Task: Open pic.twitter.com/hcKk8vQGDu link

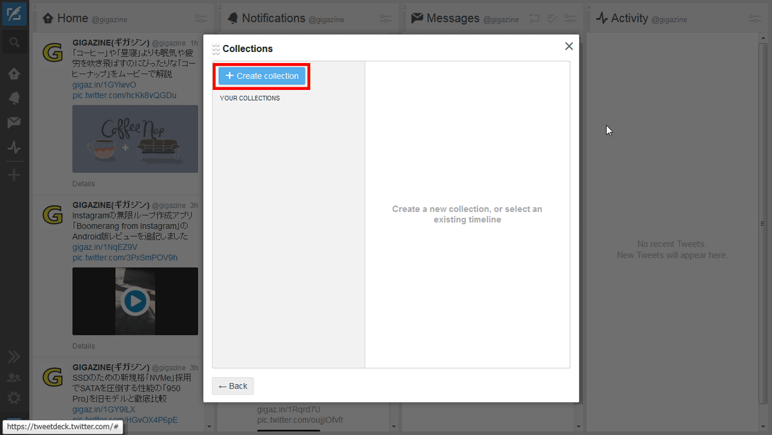Action: point(125,95)
